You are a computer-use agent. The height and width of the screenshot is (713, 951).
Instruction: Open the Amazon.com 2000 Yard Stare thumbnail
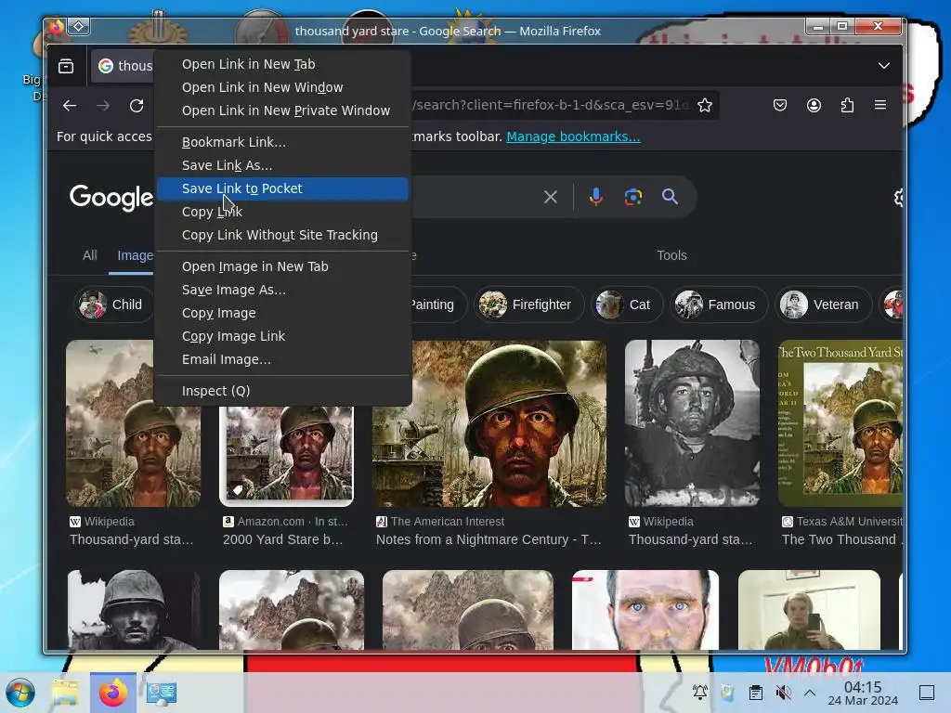tap(286, 455)
